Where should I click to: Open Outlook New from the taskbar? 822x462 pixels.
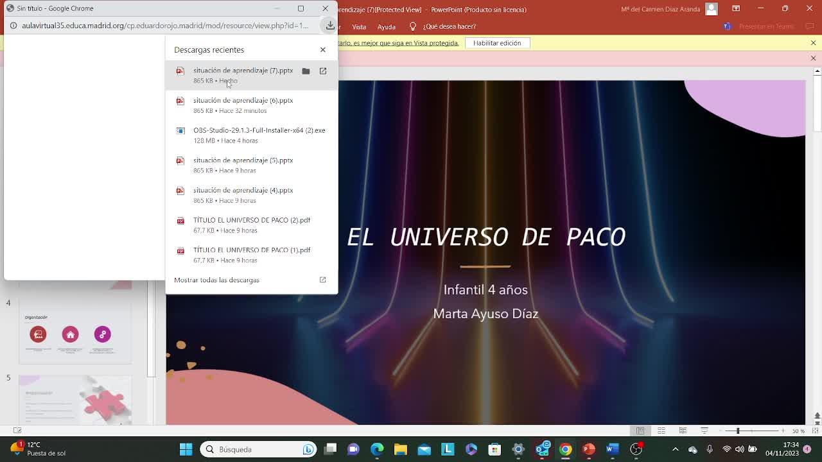tap(542, 449)
